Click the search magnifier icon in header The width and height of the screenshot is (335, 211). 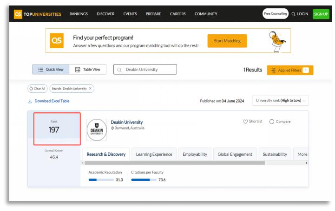(293, 14)
